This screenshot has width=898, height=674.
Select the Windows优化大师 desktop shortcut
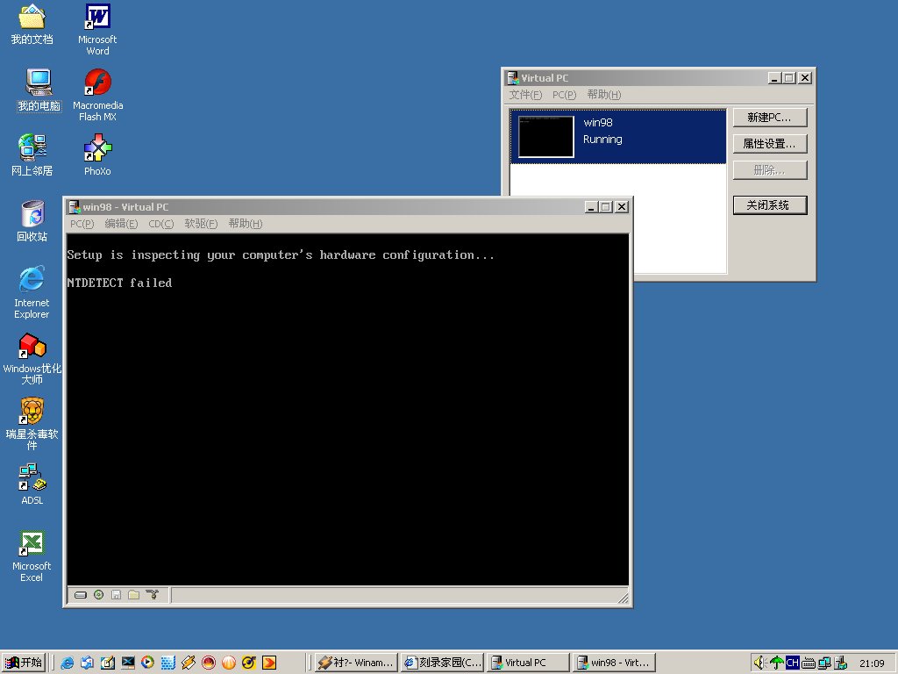pyautogui.click(x=32, y=359)
